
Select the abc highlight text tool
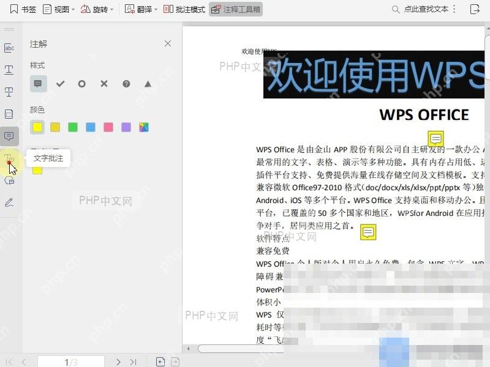(9, 48)
